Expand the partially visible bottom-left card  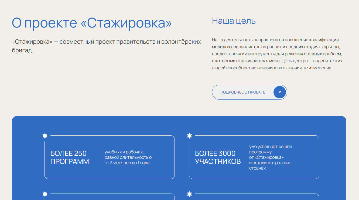click(x=109, y=198)
